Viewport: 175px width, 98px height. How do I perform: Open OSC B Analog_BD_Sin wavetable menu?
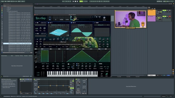click(x=81, y=25)
